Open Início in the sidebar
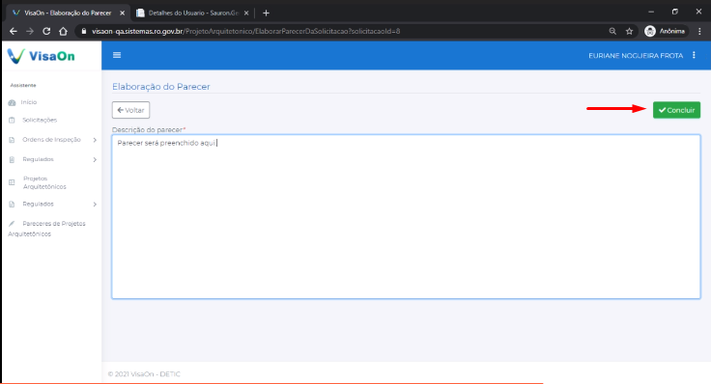 click(29, 102)
